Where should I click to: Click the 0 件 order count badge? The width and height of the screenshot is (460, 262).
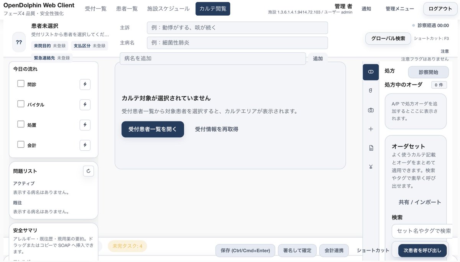click(x=439, y=85)
